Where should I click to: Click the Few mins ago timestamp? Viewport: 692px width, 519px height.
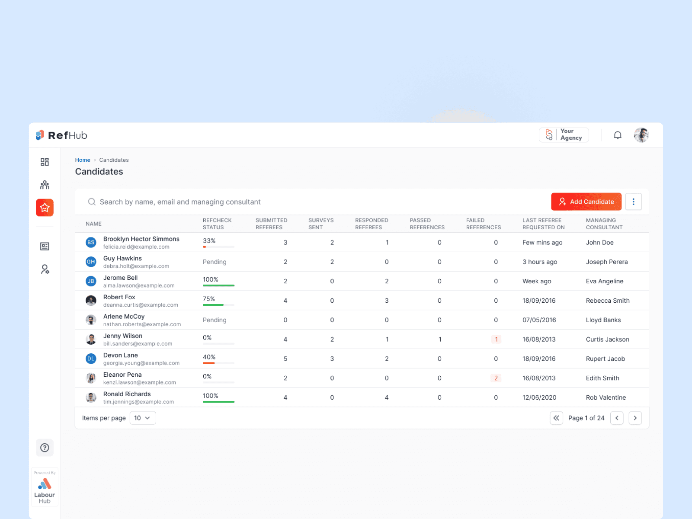click(542, 243)
